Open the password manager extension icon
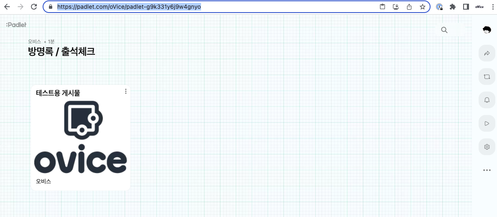 439,7
